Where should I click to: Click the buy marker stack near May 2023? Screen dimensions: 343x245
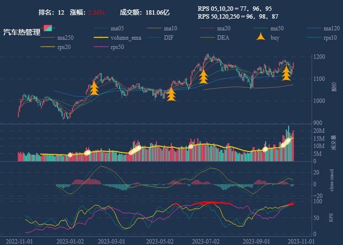click(x=171, y=94)
